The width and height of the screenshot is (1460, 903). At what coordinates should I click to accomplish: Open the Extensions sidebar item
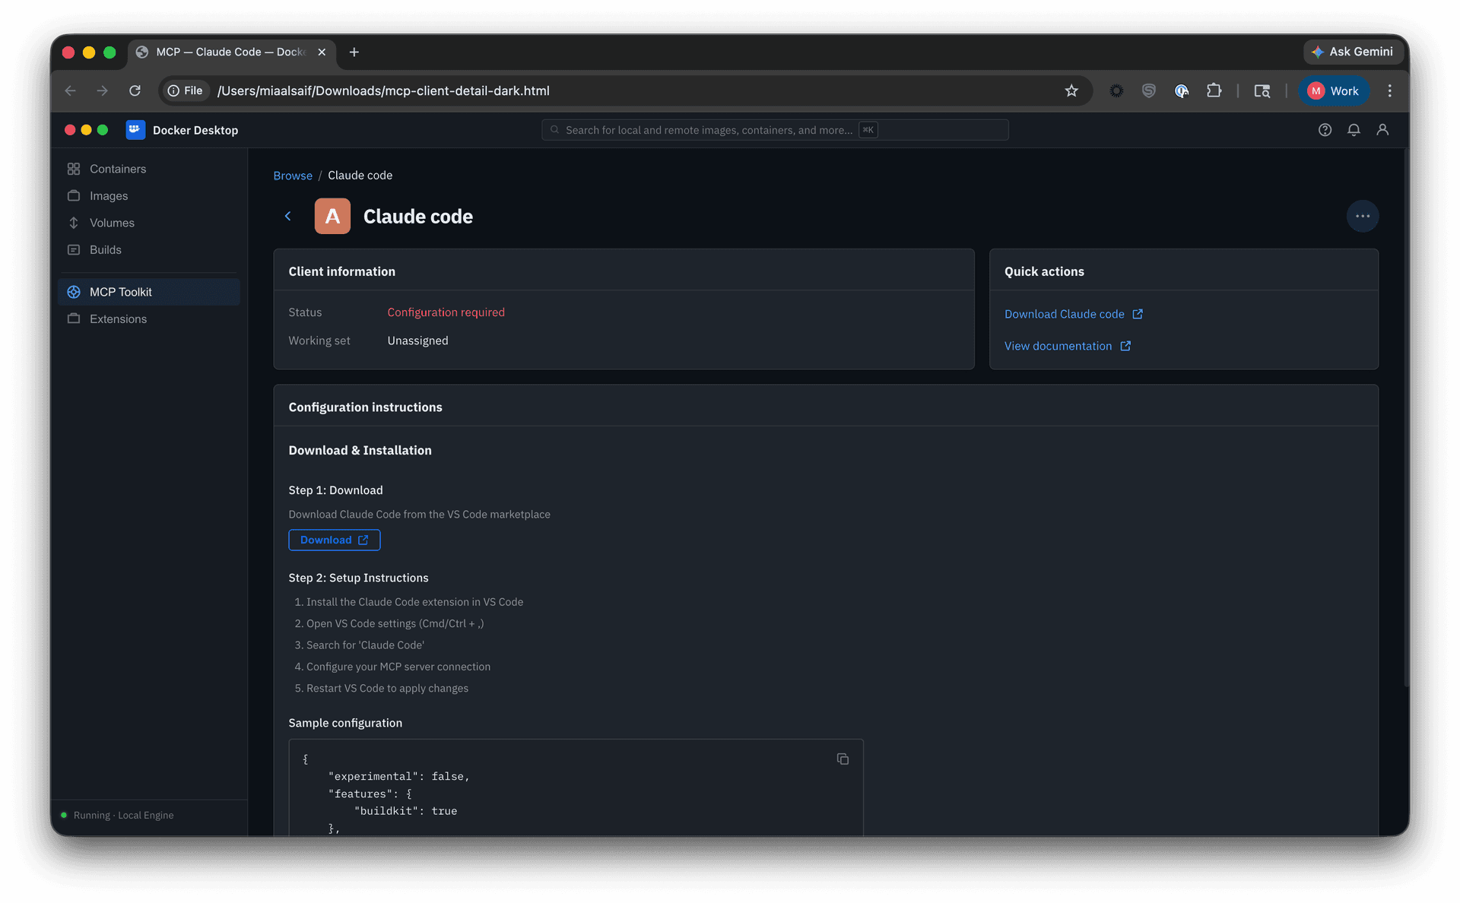118,318
